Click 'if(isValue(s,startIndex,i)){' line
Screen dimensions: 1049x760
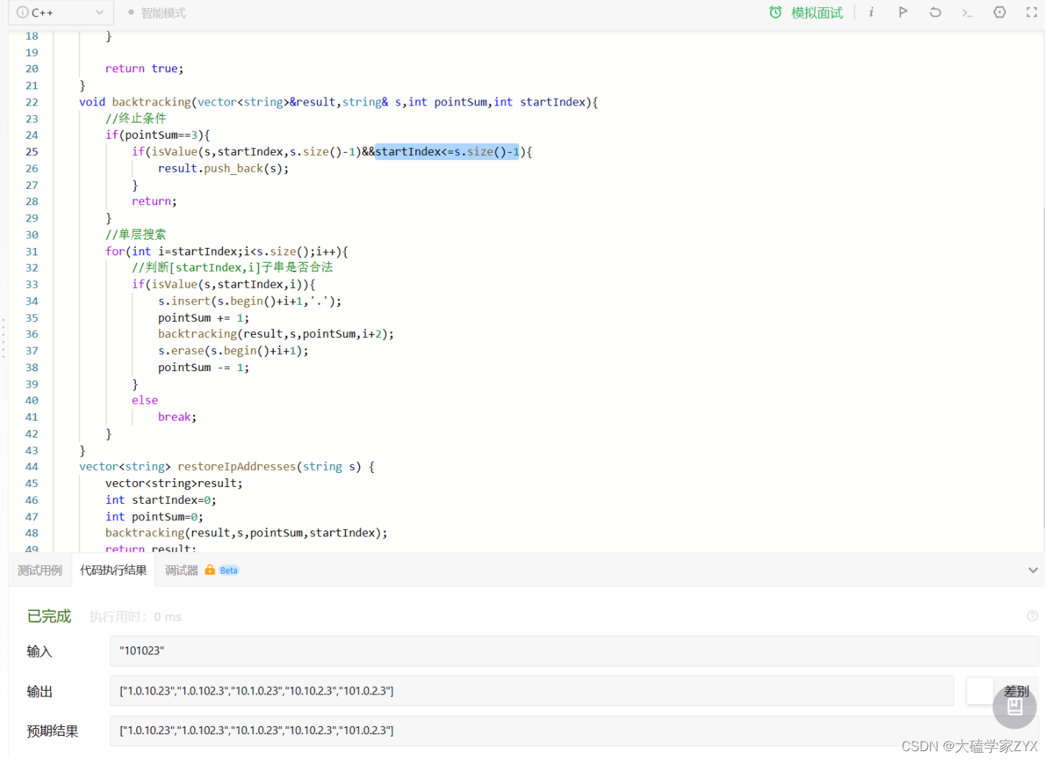[x=224, y=285]
